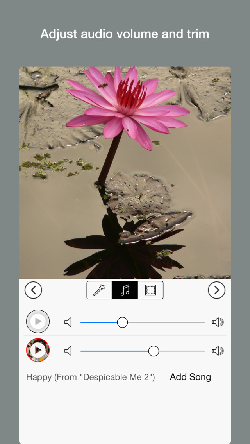This screenshot has width=250, height=444.
Task: Tap the "Adjust audio volume and trim" heading
Action: pyautogui.click(x=125, y=34)
